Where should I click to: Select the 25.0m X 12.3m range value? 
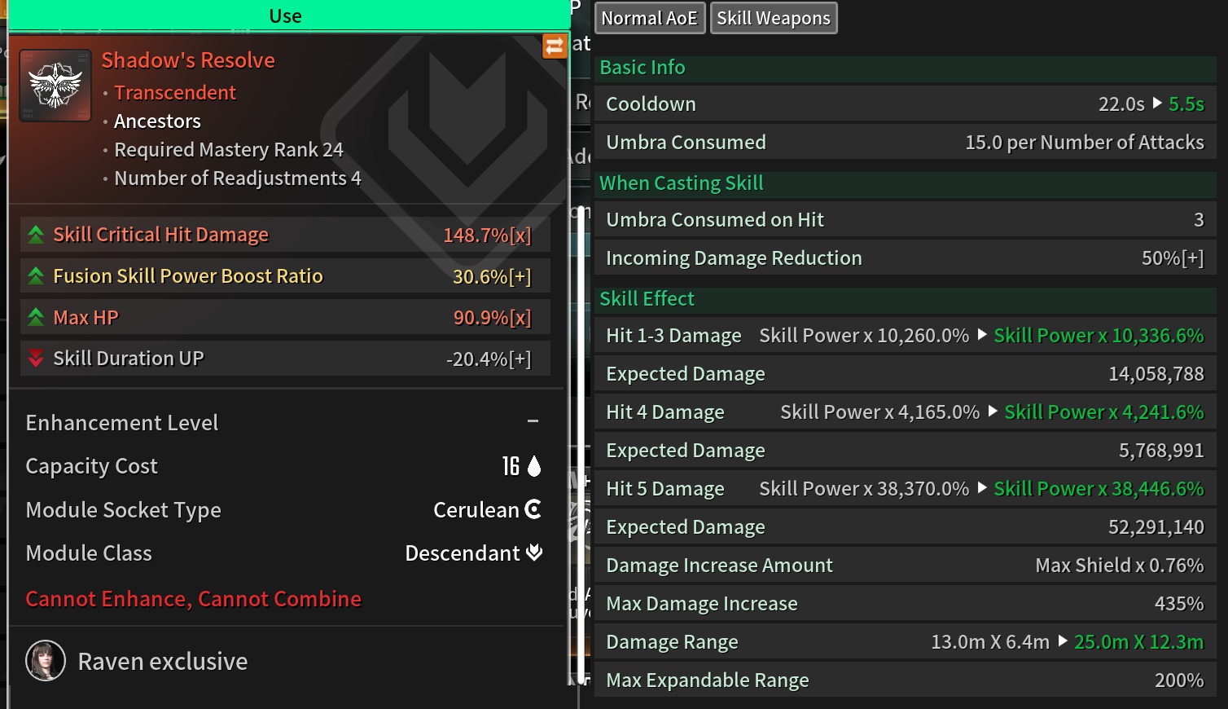1139,642
